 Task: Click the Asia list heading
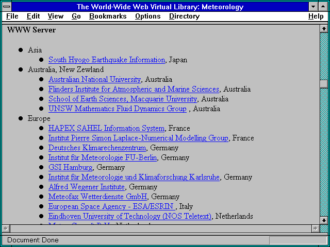click(x=35, y=50)
